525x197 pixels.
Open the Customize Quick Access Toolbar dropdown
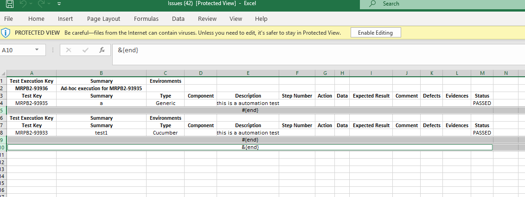coord(59,4)
